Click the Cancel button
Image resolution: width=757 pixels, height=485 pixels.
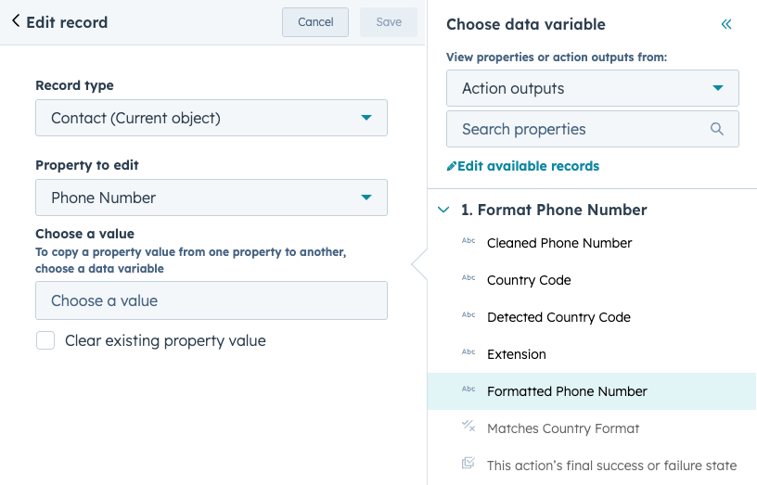click(315, 22)
